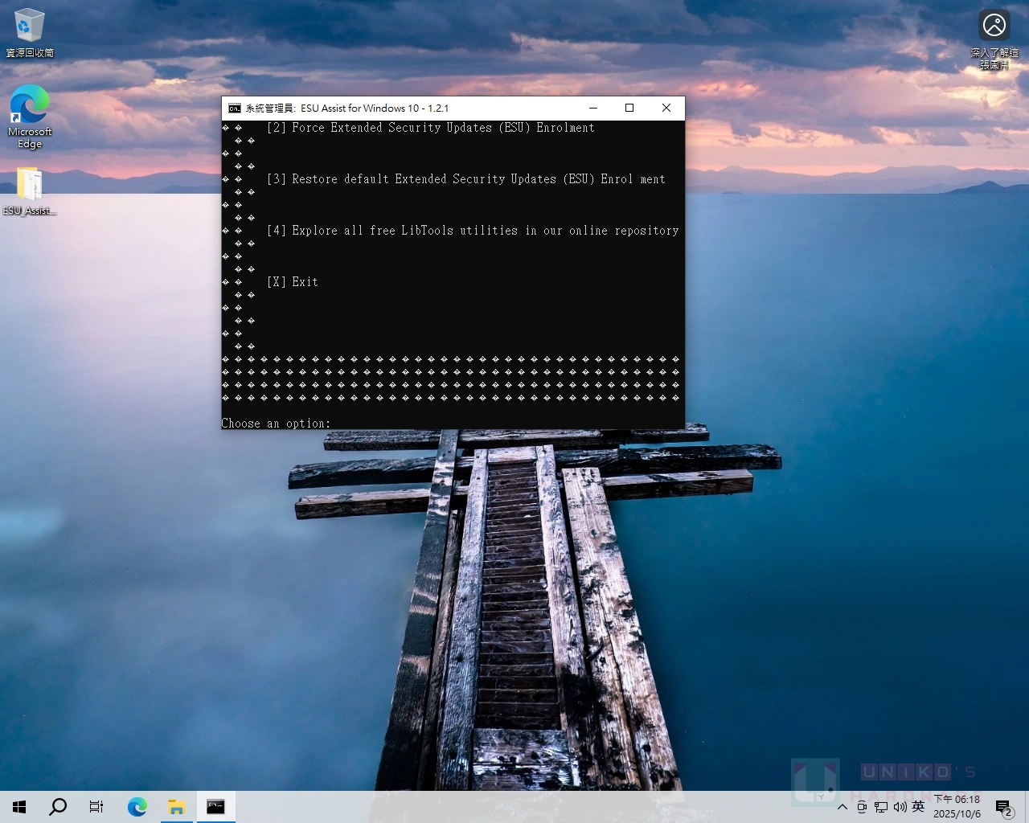The width and height of the screenshot is (1029, 823).
Task: Open the console window system menu icon
Action: pos(234,109)
